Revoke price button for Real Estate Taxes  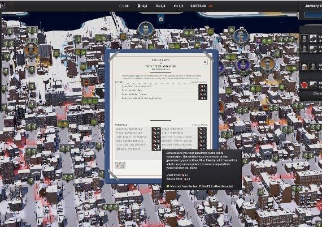click(x=203, y=95)
